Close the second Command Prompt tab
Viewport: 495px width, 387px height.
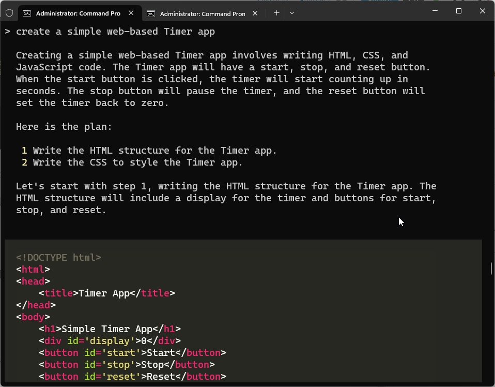coord(255,13)
